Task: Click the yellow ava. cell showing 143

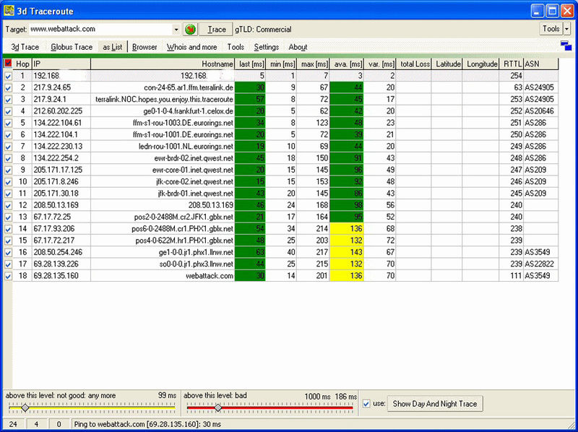Action: click(x=347, y=252)
